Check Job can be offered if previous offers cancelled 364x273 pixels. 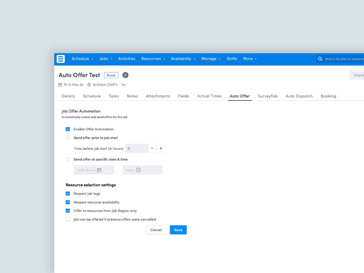[68, 219]
